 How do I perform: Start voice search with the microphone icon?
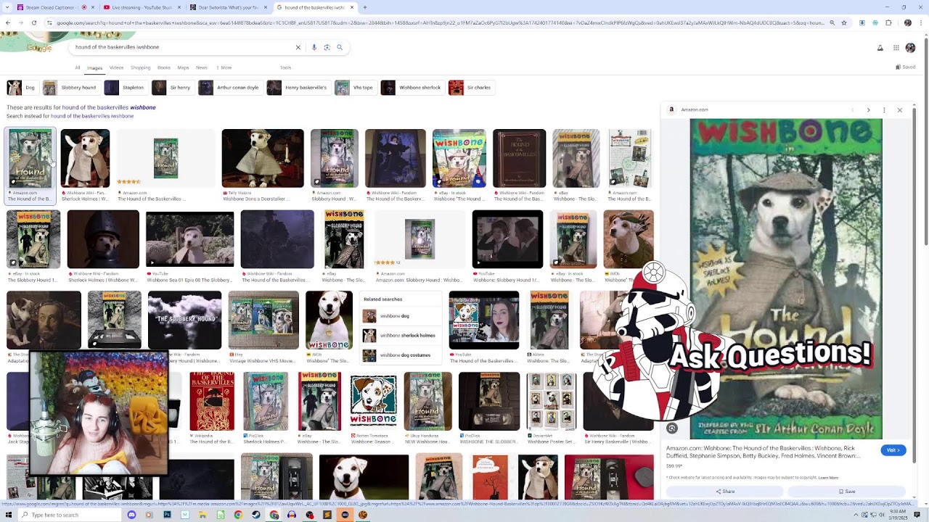click(x=314, y=47)
